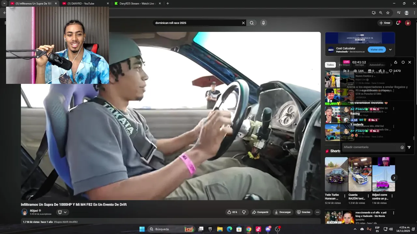Open Epic Games from taskbar
The image size is (417, 234).
(x=210, y=229)
